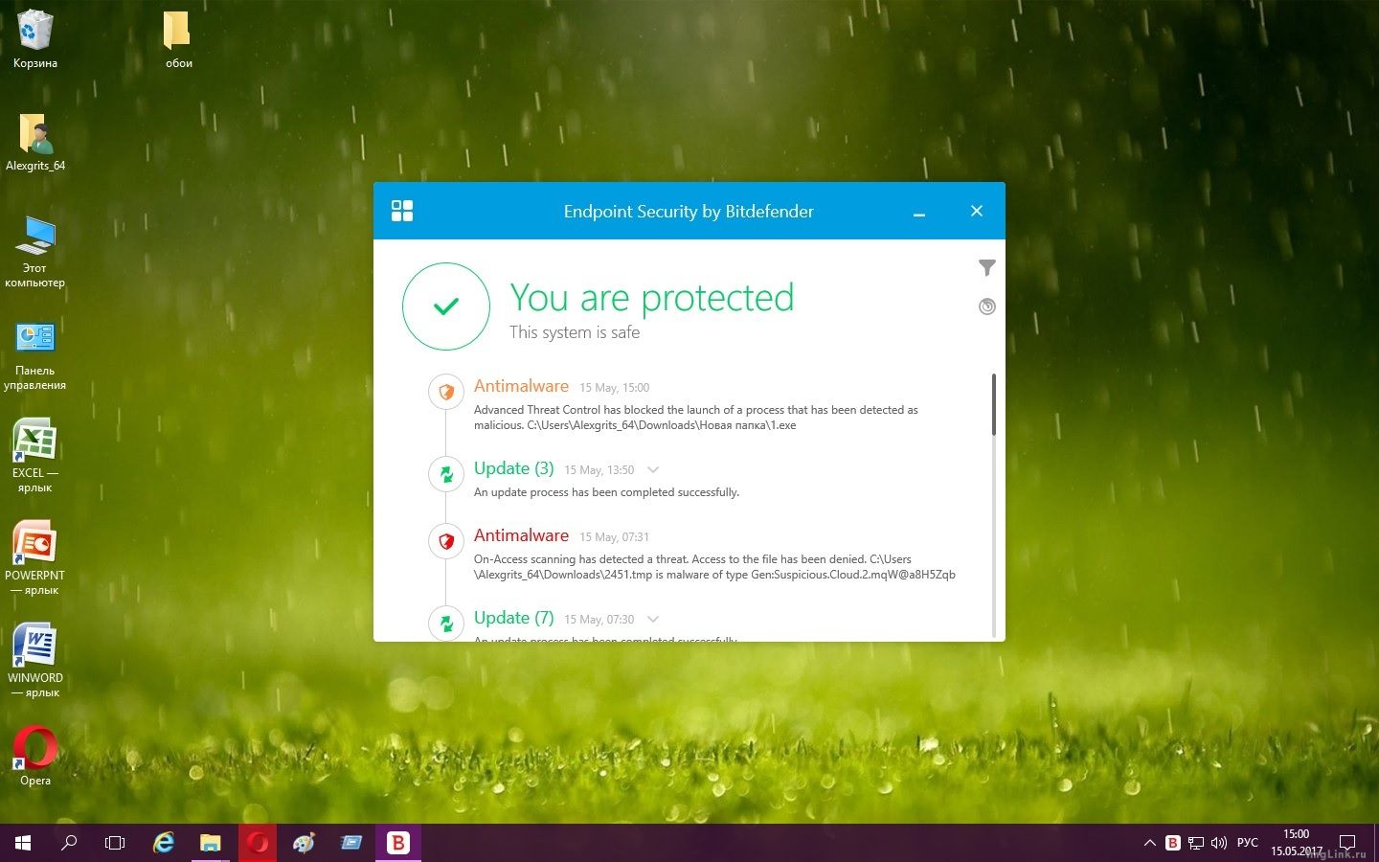The image size is (1379, 862).
Task: Open the Bitdefender modules grid icon
Action: click(x=402, y=211)
